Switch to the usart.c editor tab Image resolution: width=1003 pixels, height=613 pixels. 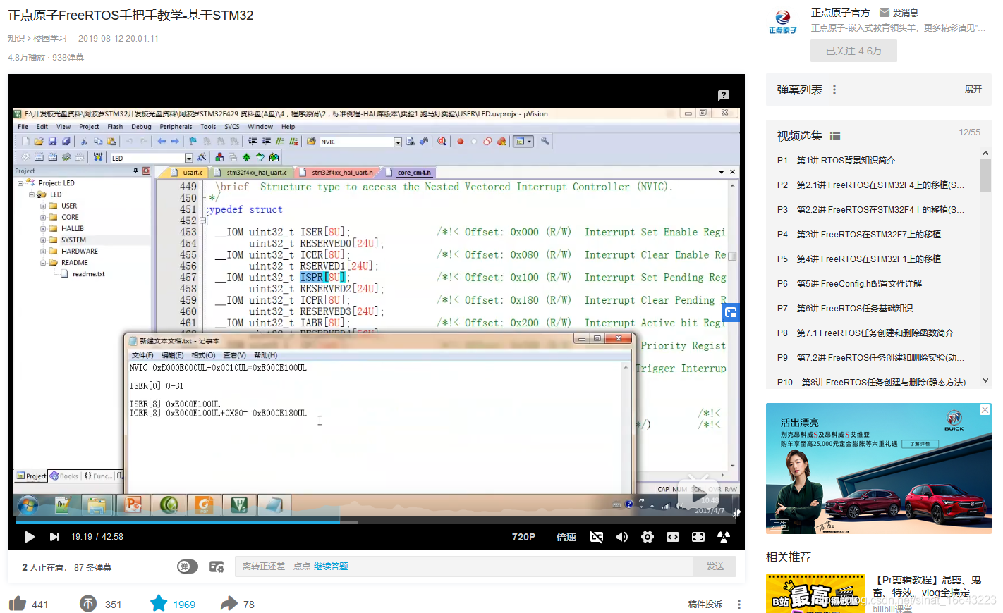click(192, 172)
